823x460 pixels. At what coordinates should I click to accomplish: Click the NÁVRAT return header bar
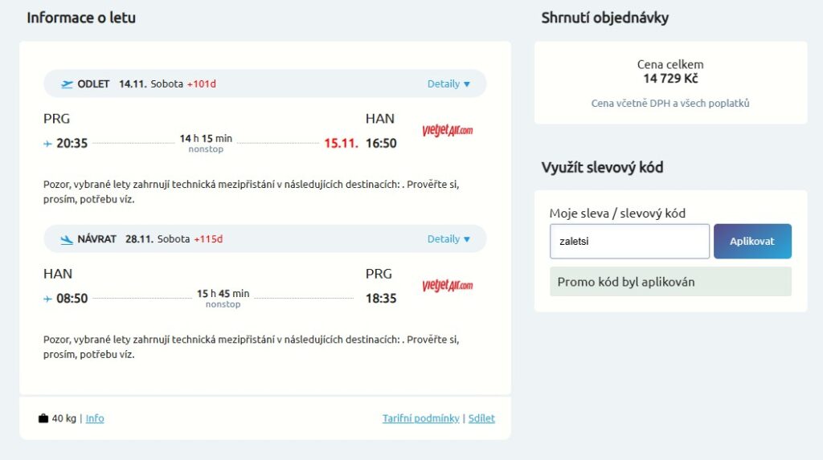pos(264,239)
